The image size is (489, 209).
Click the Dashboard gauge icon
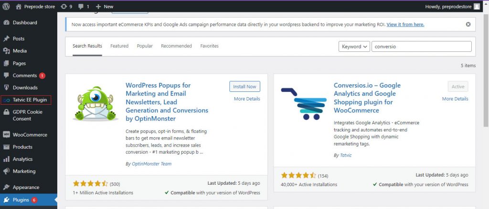(6, 23)
